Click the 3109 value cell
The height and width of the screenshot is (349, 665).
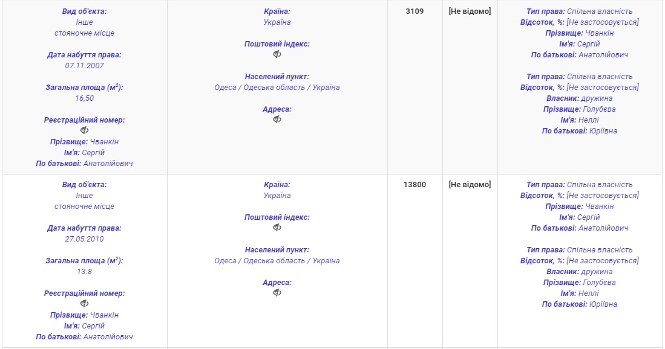[414, 11]
